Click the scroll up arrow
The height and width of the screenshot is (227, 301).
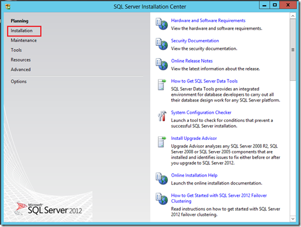tap(293, 16)
